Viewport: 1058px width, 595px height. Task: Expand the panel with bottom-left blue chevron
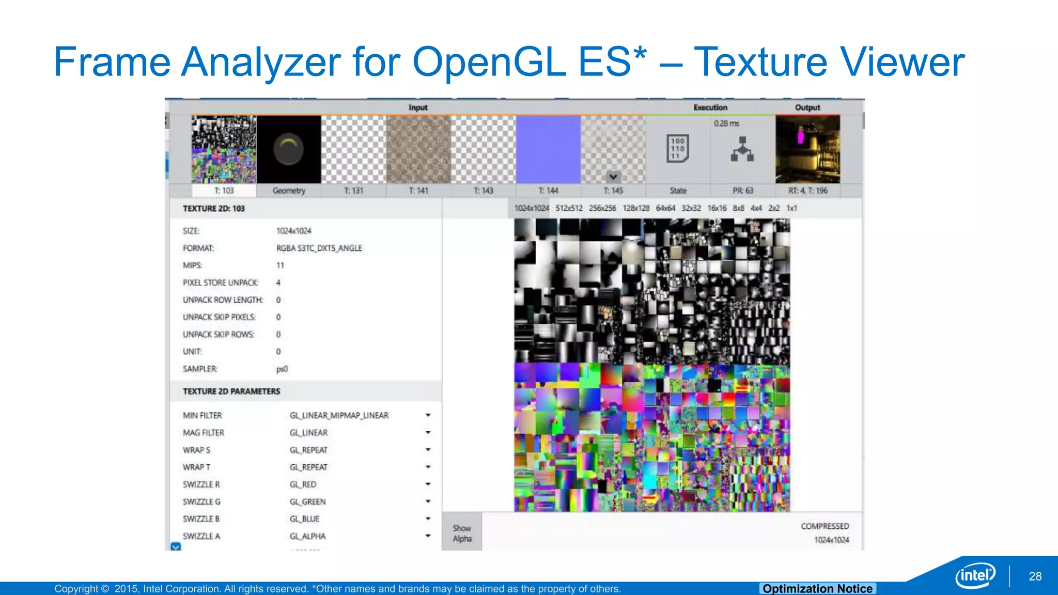(176, 546)
